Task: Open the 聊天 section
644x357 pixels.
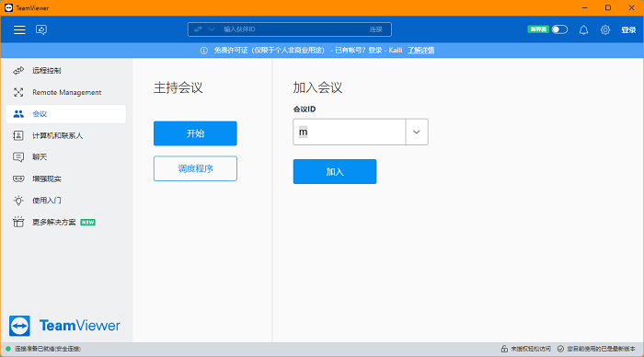Action: pos(66,157)
